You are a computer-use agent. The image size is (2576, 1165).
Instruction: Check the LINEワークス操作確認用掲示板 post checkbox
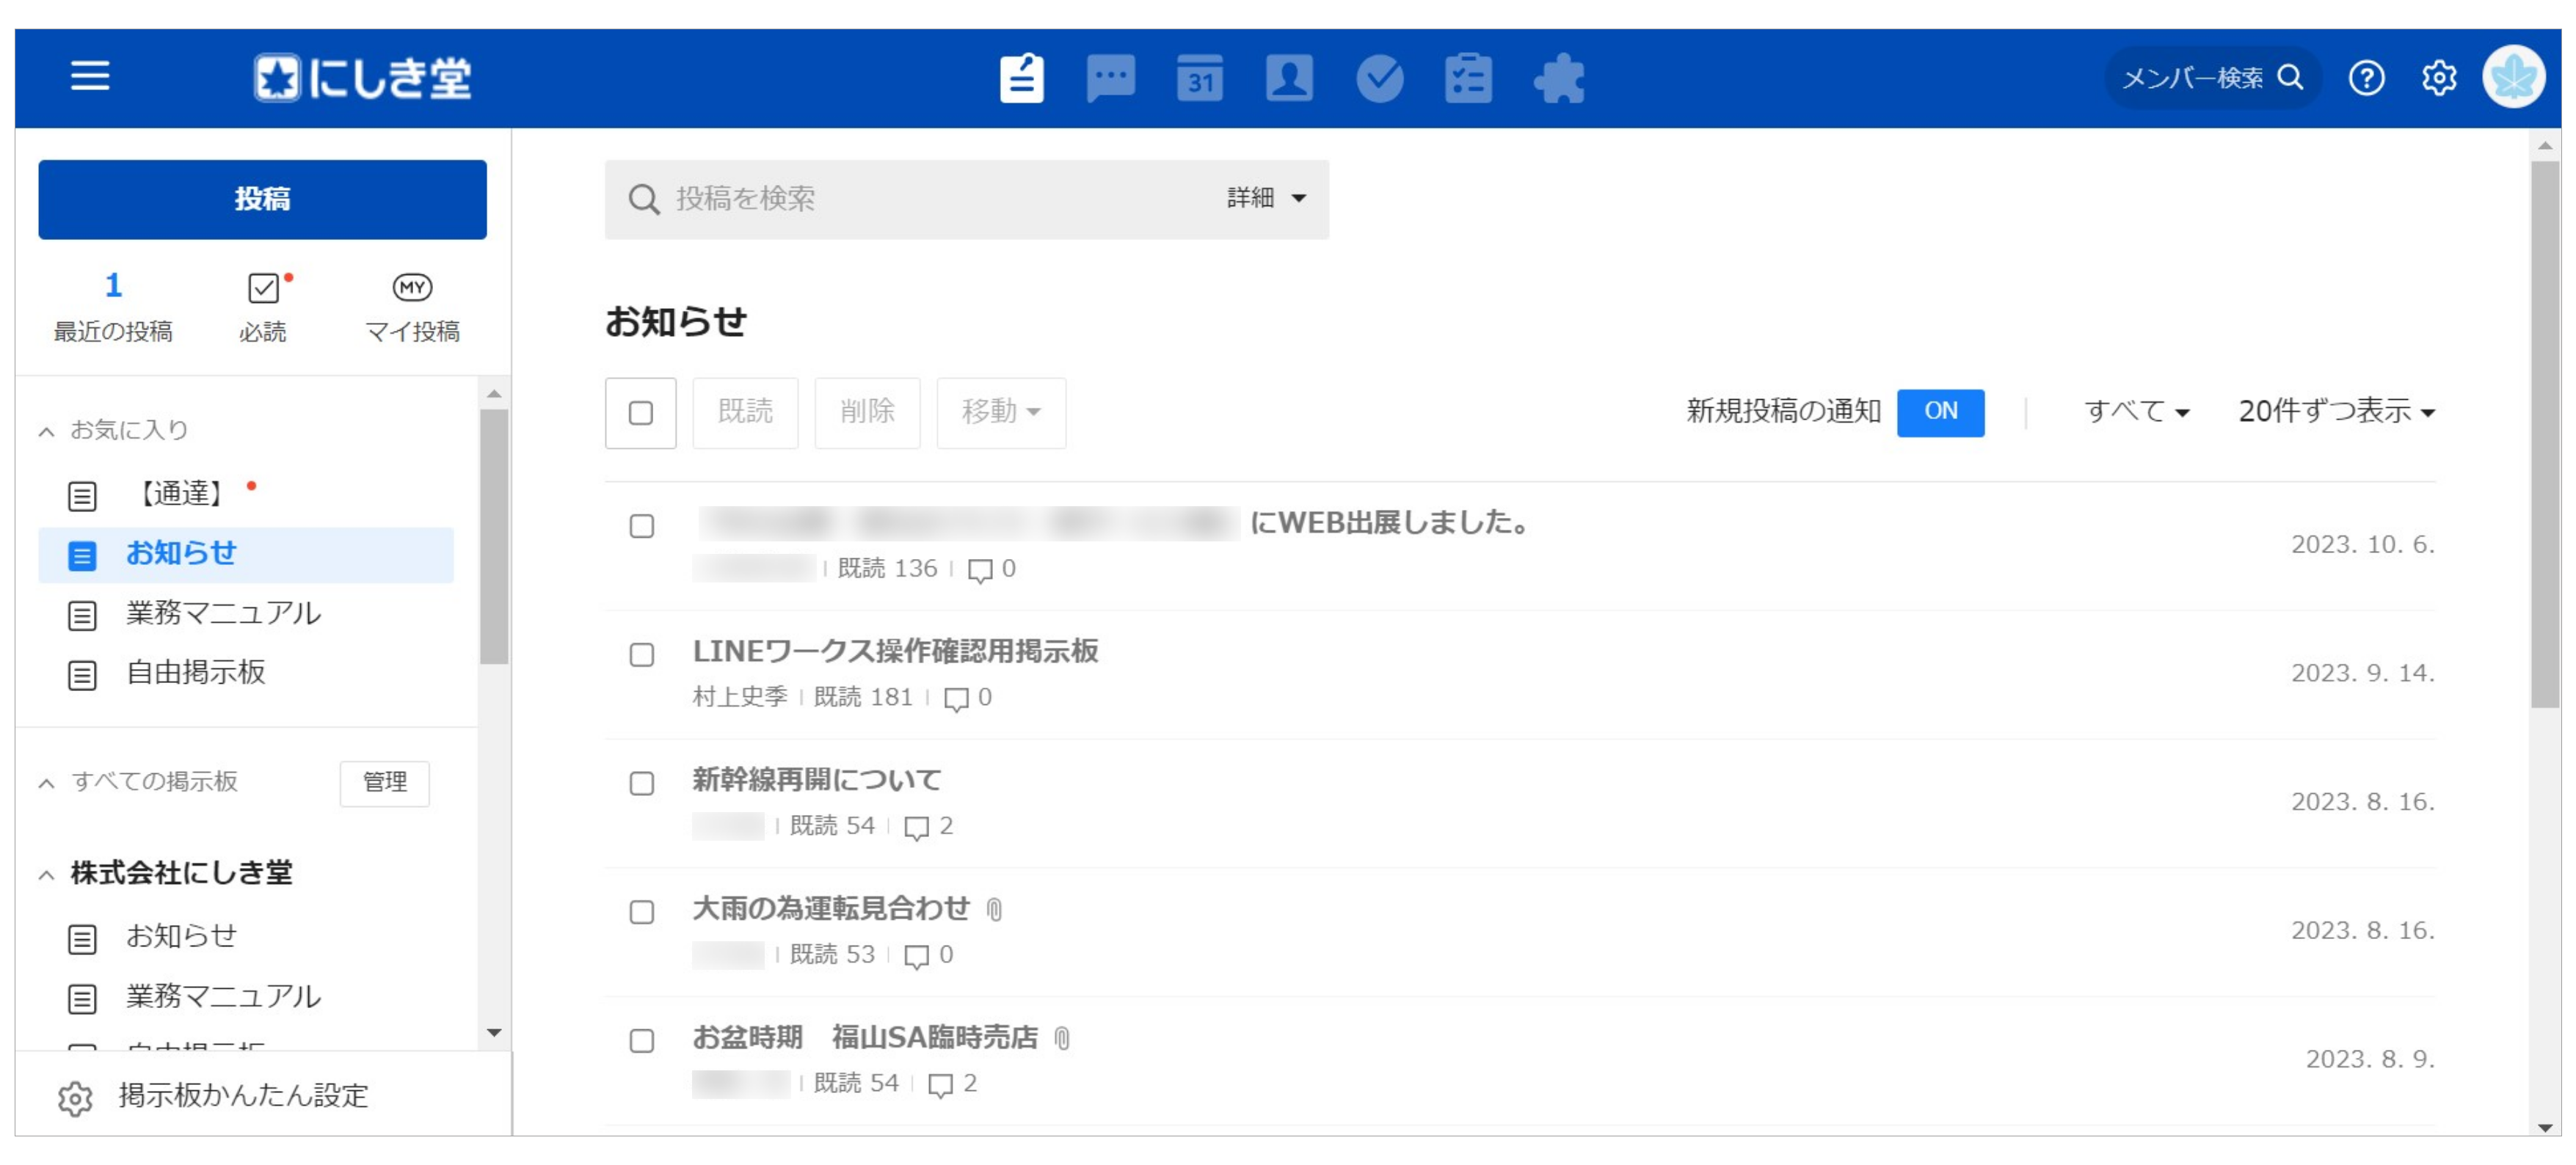pyautogui.click(x=641, y=655)
